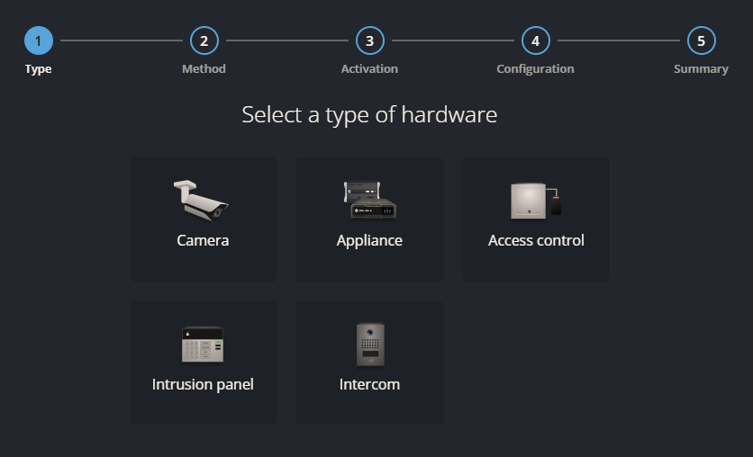The image size is (753, 457).
Task: Click the intrusion panel keypad icon
Action: 203,344
